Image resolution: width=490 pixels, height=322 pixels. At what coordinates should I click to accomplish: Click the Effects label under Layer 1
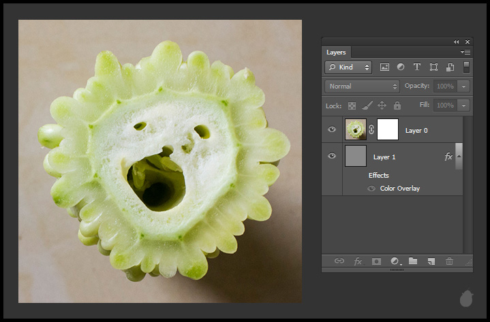coord(378,175)
